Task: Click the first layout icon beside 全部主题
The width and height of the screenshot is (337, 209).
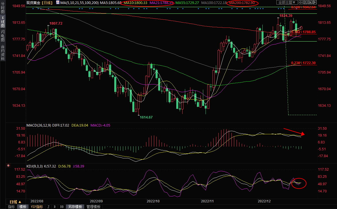Action: pyautogui.click(x=300, y=3)
